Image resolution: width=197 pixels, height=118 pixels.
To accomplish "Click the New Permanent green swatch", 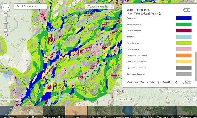I will pos(184,24).
